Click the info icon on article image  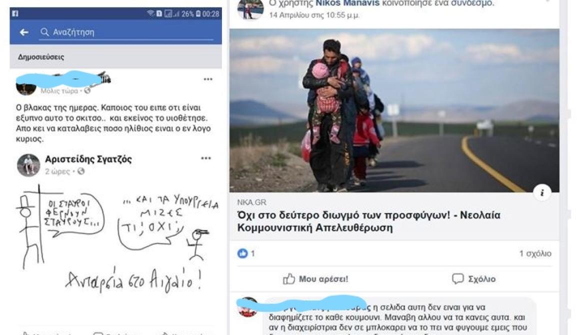(542, 192)
